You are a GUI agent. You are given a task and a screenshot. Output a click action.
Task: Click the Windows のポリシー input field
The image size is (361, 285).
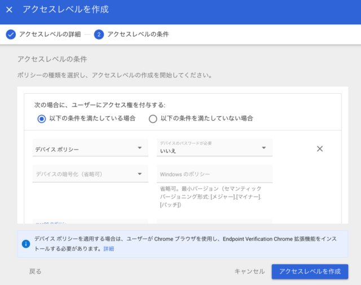point(214,174)
